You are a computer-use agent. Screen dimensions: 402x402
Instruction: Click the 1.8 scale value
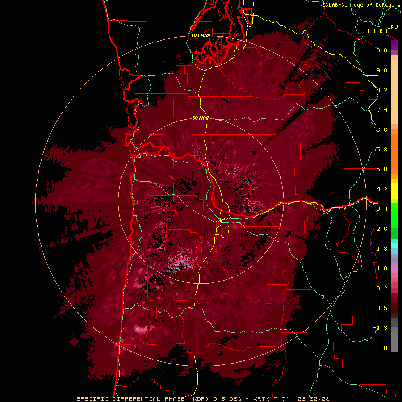pyautogui.click(x=382, y=249)
